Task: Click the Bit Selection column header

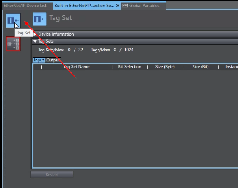Action: click(x=130, y=67)
